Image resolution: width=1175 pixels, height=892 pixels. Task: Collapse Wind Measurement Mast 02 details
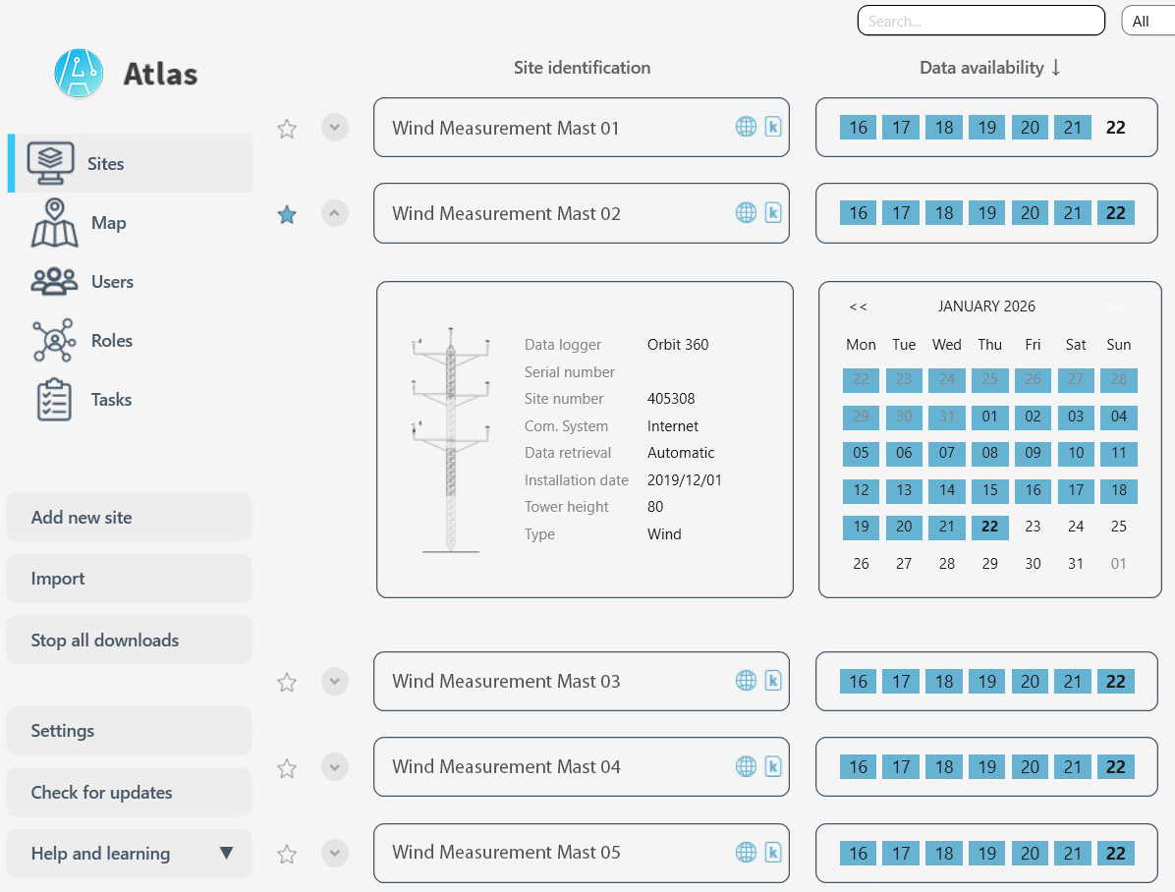pyautogui.click(x=335, y=213)
